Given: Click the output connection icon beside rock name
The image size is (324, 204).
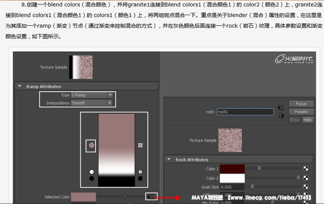Looking at the screenshot, I should 282,116.
